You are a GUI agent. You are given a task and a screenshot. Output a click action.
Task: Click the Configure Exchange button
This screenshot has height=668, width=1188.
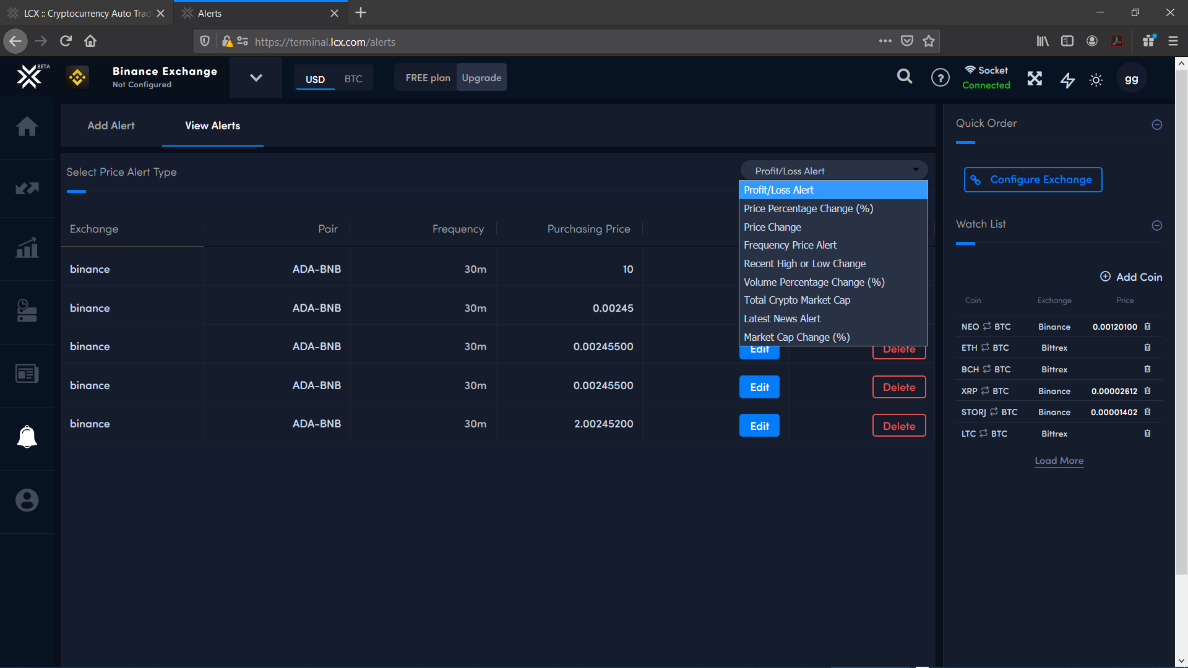(x=1033, y=179)
